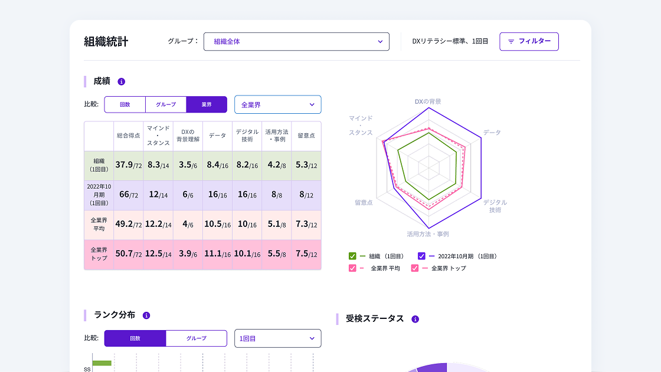Open the 1回目 dropdown in ランク分布
661x372 pixels.
pos(278,338)
